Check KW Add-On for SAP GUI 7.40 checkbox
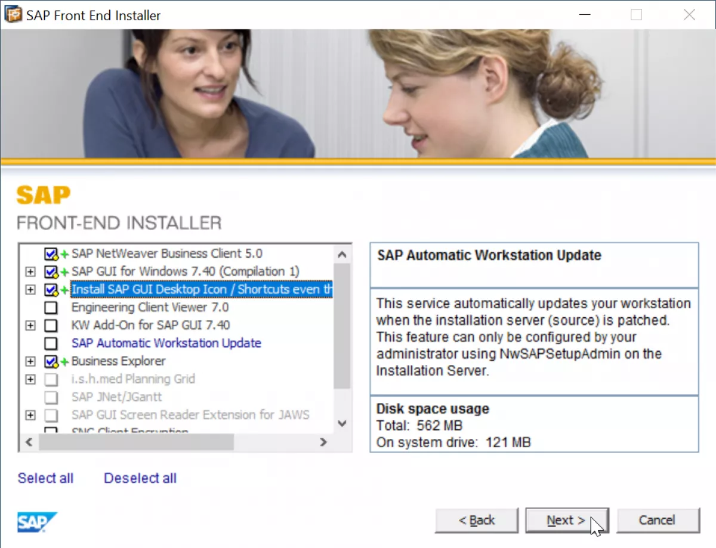This screenshot has width=716, height=548. (x=51, y=326)
